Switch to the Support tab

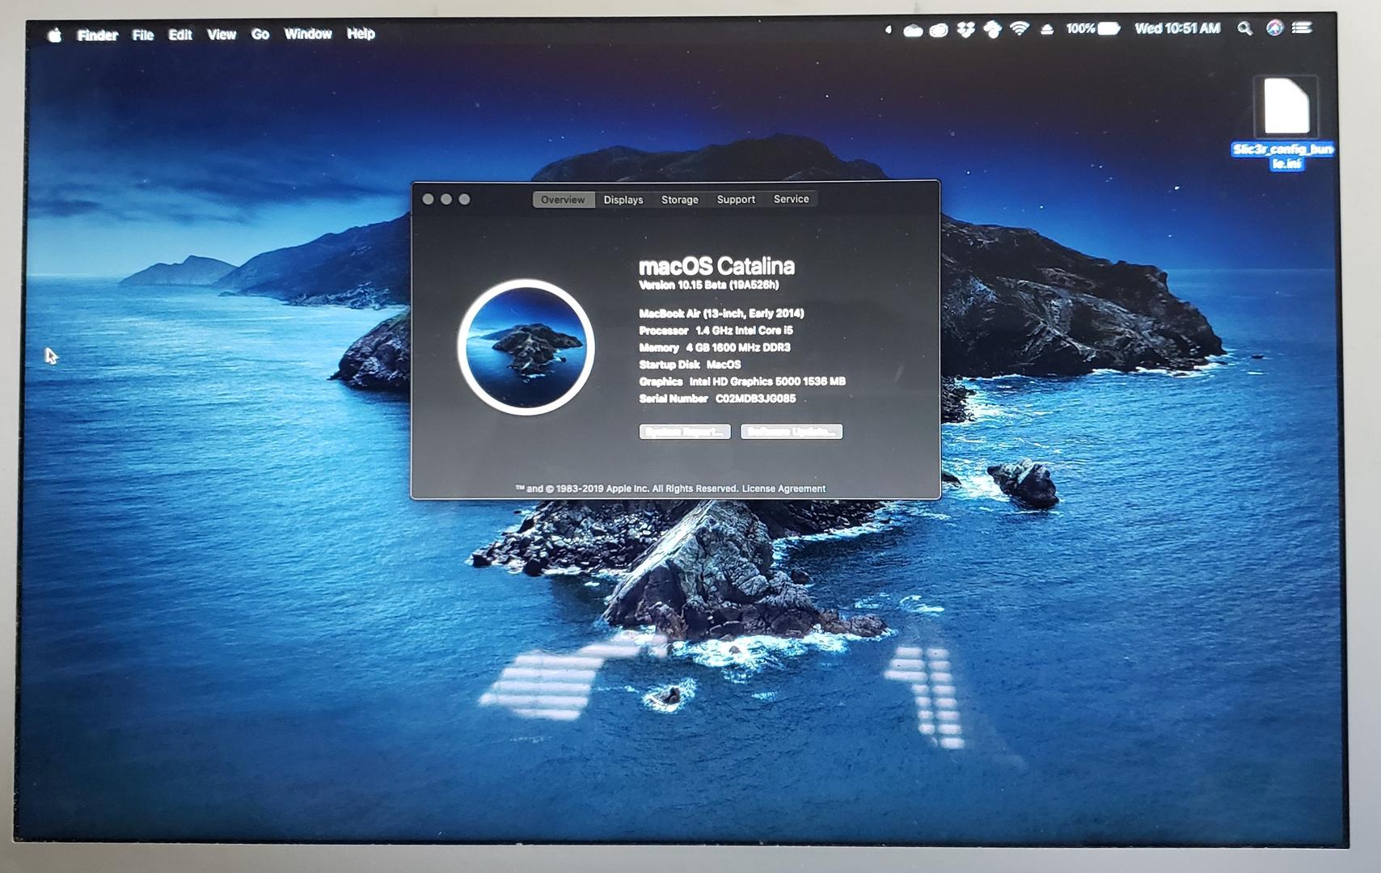(x=736, y=199)
